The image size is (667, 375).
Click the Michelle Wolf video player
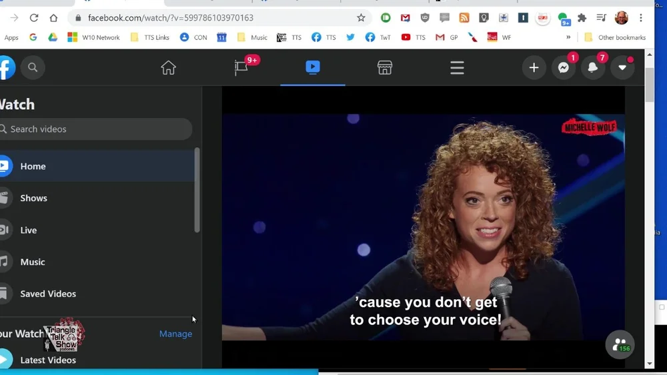(x=424, y=226)
